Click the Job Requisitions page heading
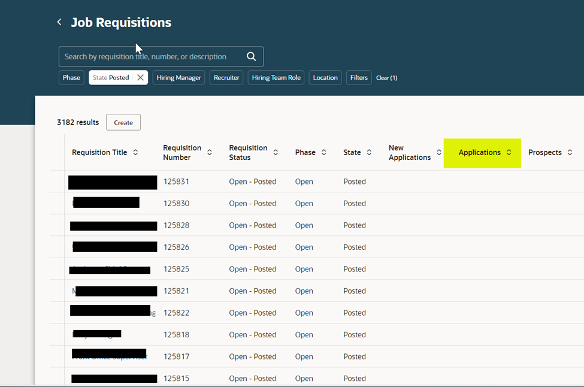 (x=121, y=22)
